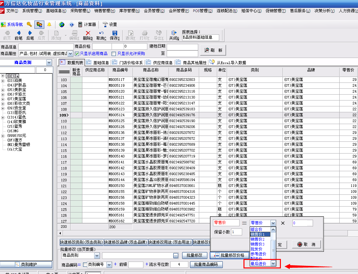Image resolution: width=358 pixels, height=274 pixels.
Task: Click 关闭 close-form icon
Action: 174,35
